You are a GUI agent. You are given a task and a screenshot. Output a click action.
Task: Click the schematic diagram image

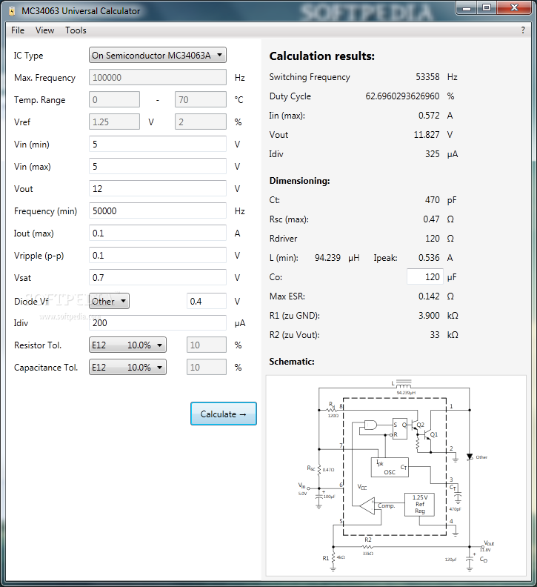(396, 475)
